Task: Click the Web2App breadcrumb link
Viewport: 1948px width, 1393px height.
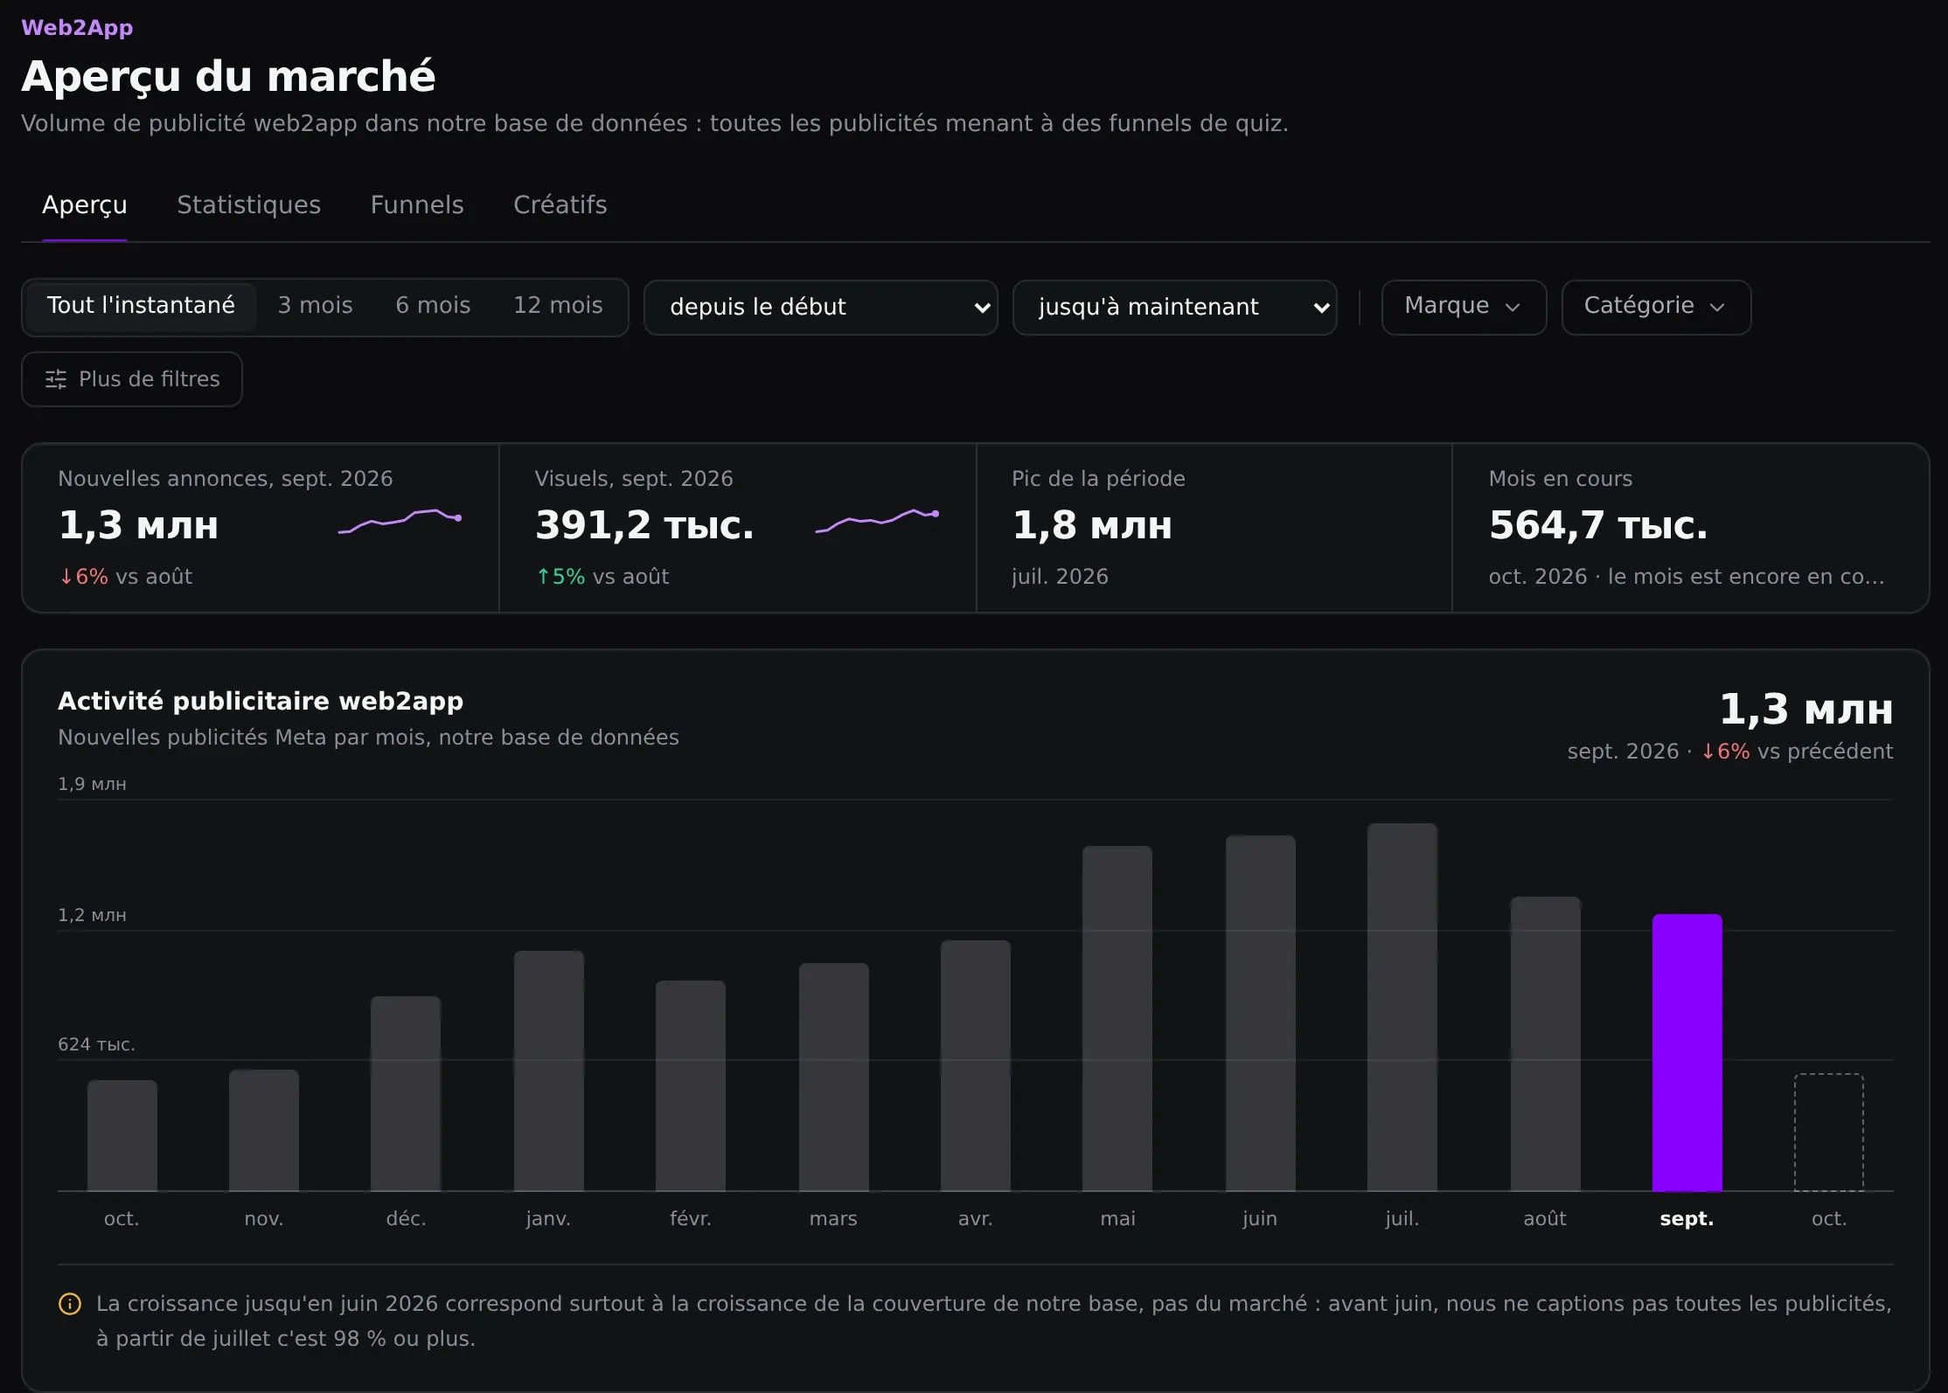Action: pos(77,28)
